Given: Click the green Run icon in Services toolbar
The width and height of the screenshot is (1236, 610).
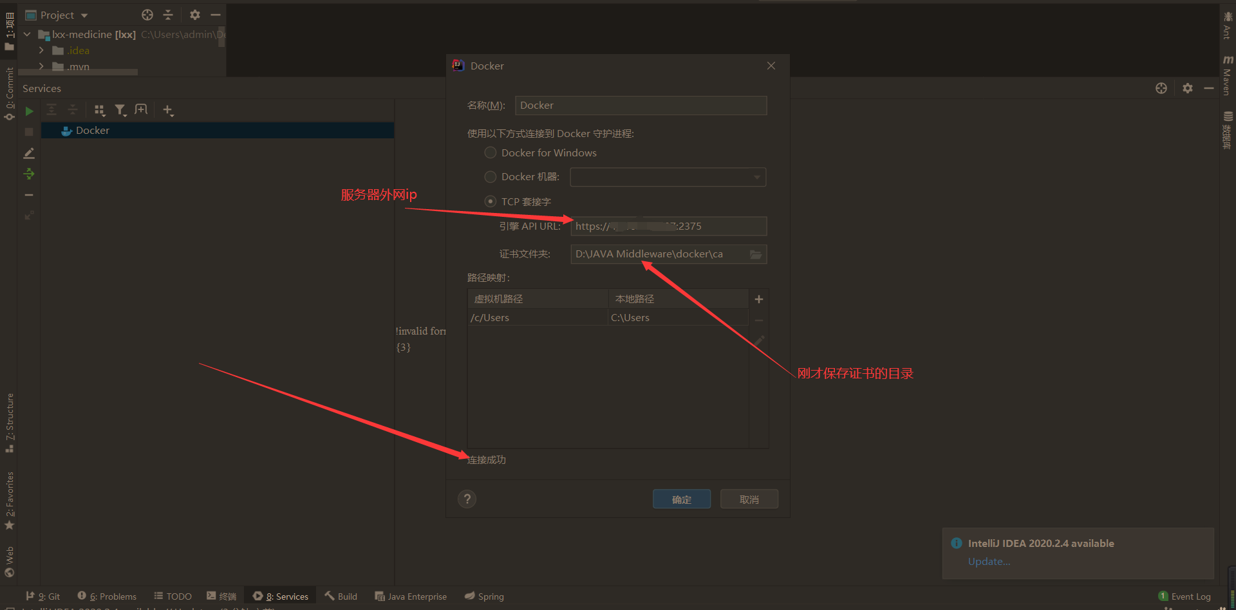Looking at the screenshot, I should [29, 111].
